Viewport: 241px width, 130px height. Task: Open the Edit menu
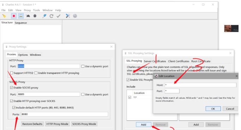[11, 10]
